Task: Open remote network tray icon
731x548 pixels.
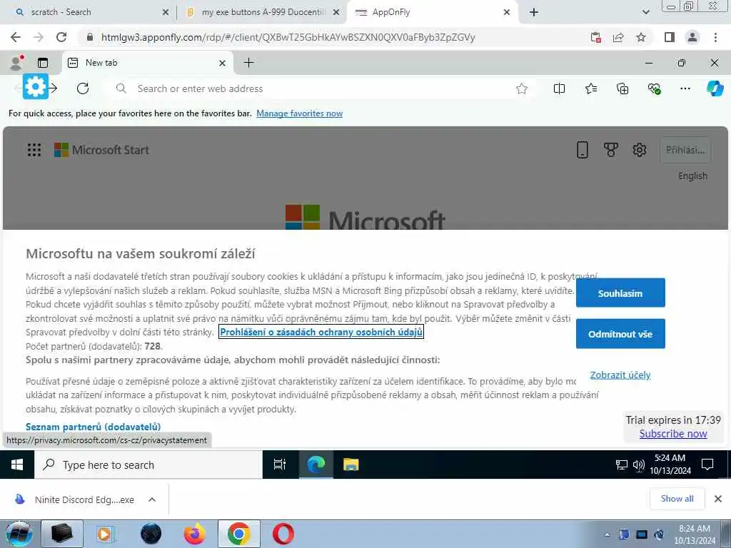Action: (x=622, y=465)
